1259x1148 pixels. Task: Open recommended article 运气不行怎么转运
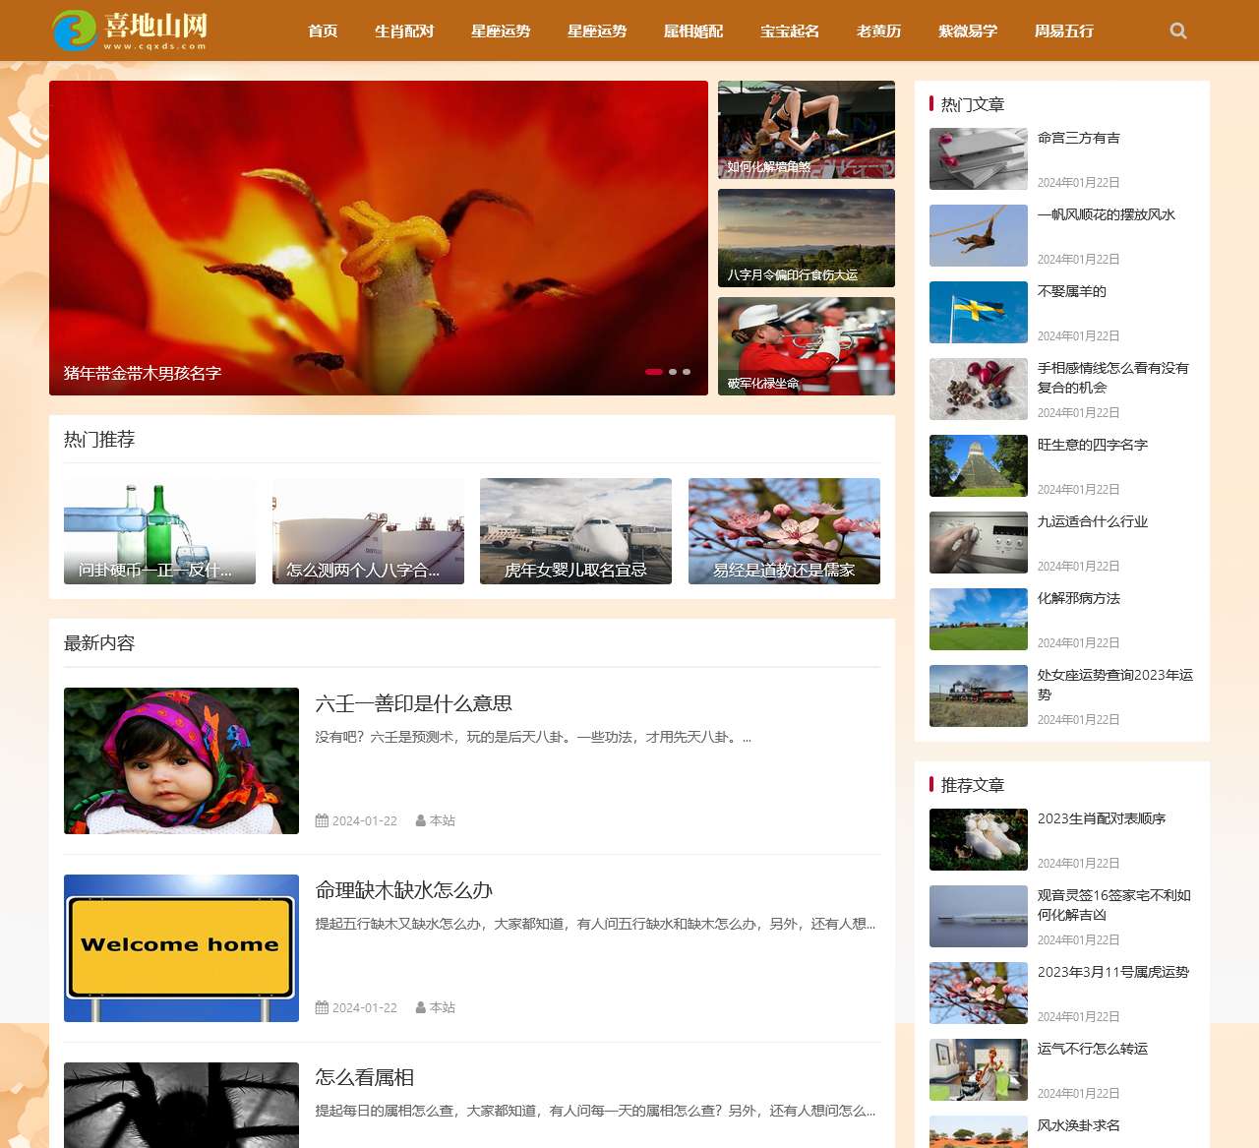coord(1093,1049)
